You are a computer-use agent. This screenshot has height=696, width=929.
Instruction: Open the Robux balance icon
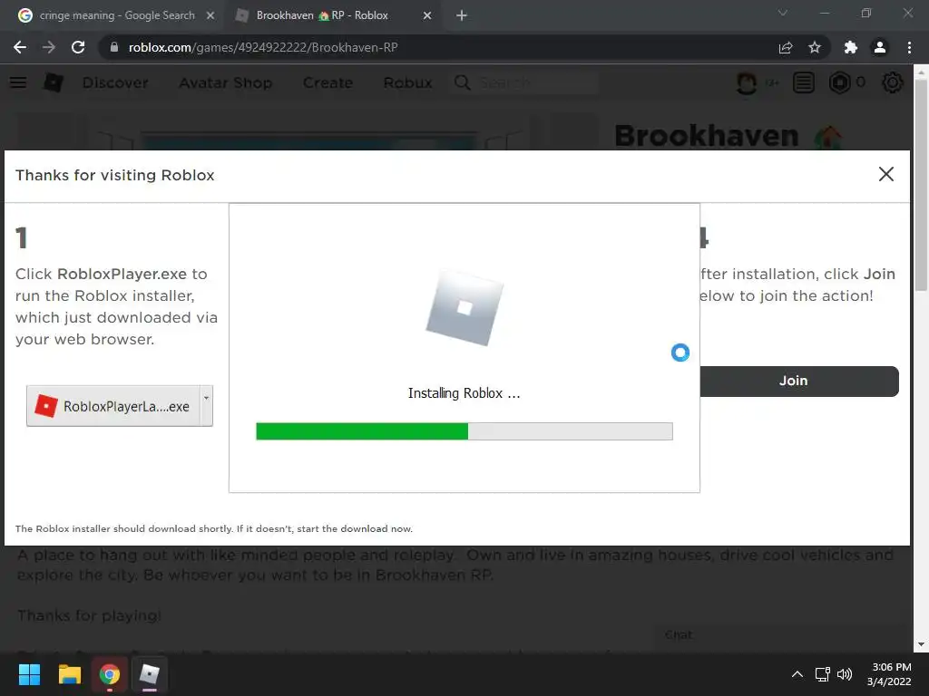839,82
